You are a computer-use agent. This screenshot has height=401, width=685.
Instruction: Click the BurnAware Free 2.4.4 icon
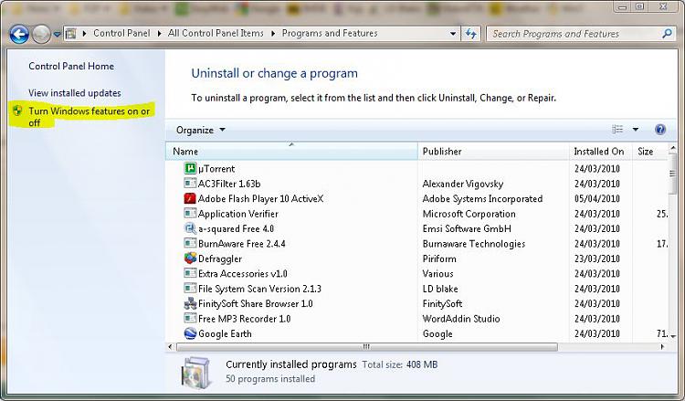[190, 243]
